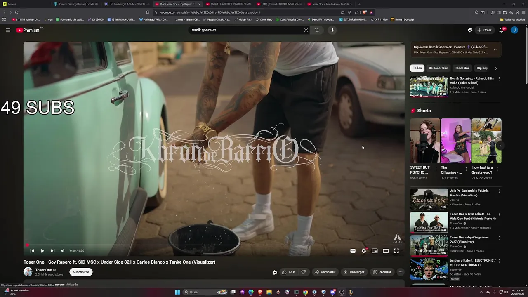Select the Hip hop filter chip

click(x=482, y=68)
